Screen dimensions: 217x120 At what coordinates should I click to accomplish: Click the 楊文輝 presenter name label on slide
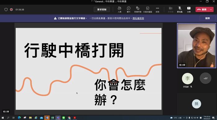(x=6, y=112)
